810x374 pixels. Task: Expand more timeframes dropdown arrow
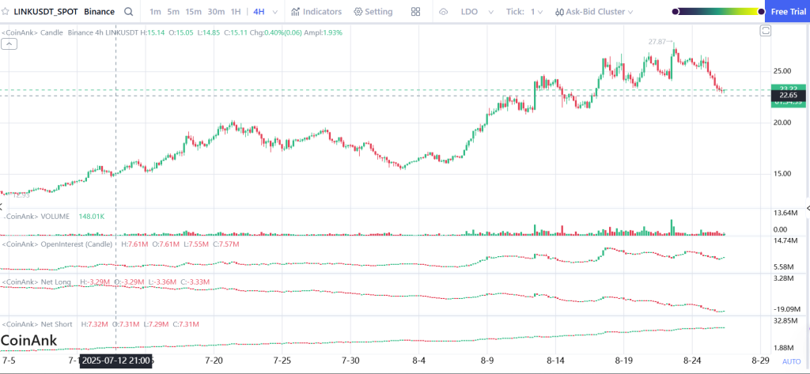pyautogui.click(x=274, y=12)
